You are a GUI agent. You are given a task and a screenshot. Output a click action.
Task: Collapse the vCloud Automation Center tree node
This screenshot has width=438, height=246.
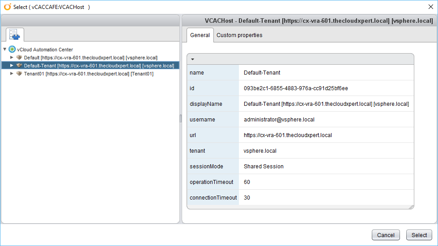point(4,50)
